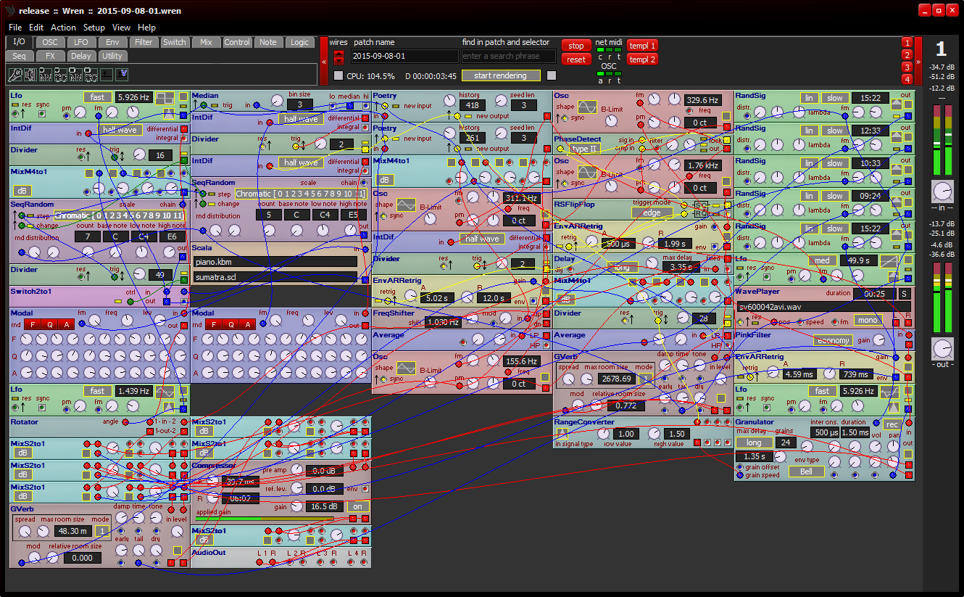The width and height of the screenshot is (964, 597).
Task: Toggle the Compressor on button
Action: pyautogui.click(x=358, y=506)
